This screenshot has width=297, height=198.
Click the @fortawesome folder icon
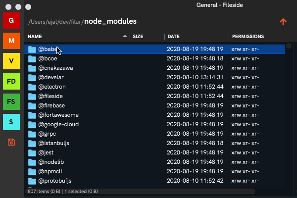32,115
